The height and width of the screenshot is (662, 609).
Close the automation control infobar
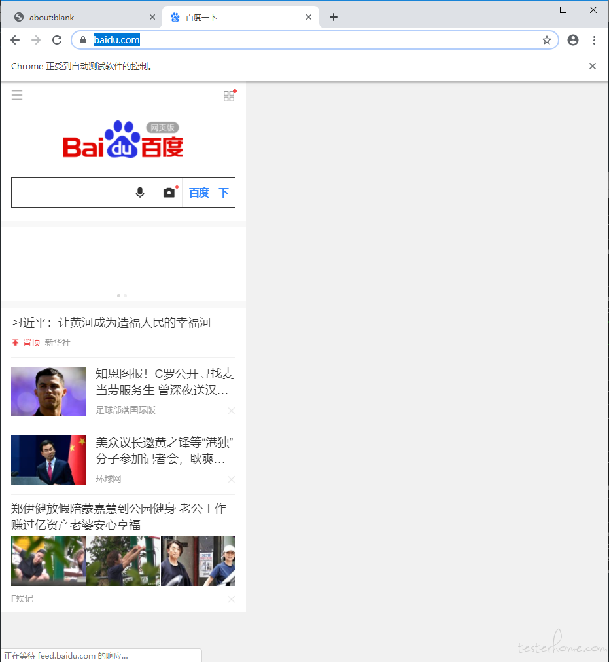click(593, 66)
